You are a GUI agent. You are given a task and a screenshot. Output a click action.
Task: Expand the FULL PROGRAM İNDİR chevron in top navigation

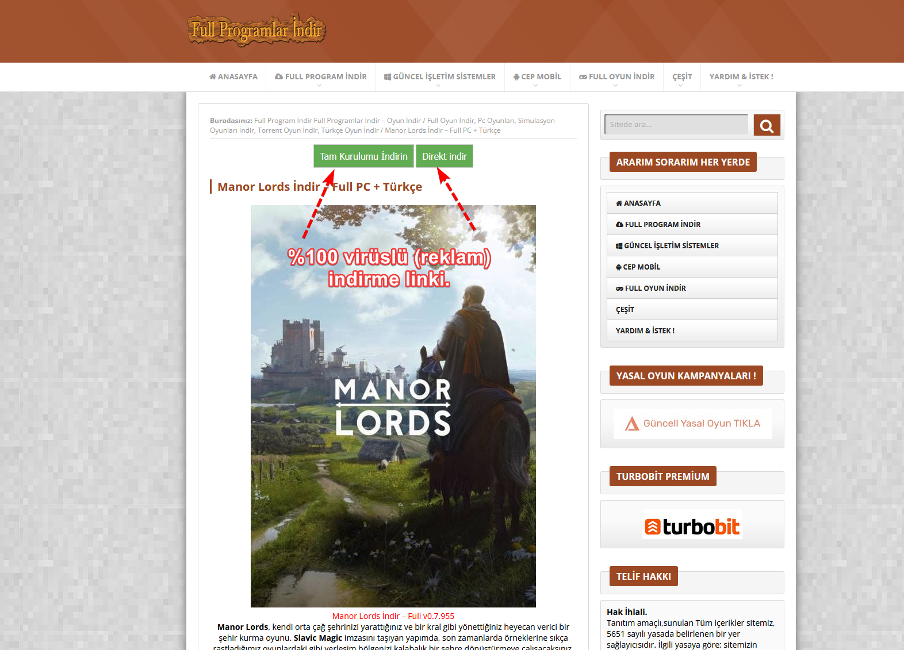pyautogui.click(x=318, y=86)
